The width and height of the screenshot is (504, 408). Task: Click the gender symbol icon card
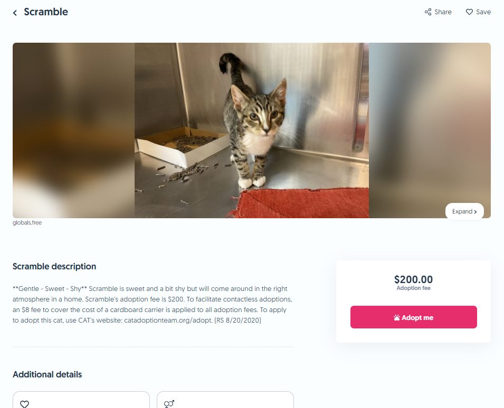pyautogui.click(x=225, y=400)
